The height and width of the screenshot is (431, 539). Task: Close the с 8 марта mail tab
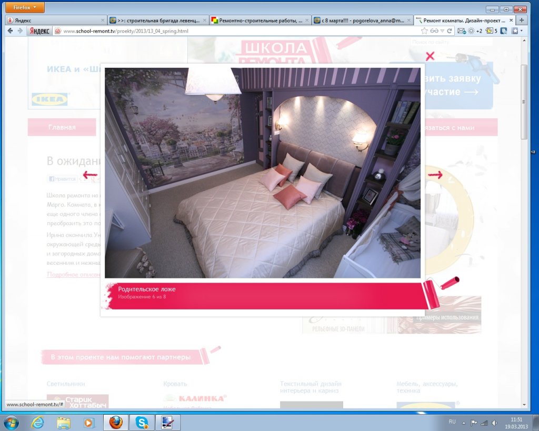point(408,21)
